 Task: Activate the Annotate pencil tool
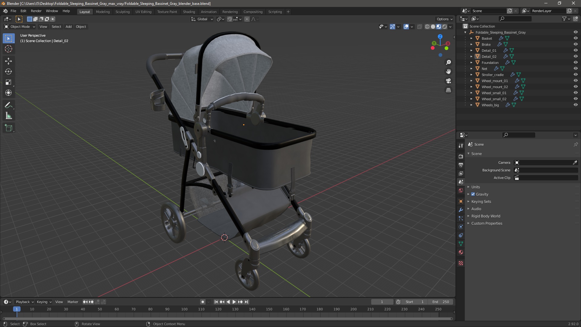click(x=8, y=105)
